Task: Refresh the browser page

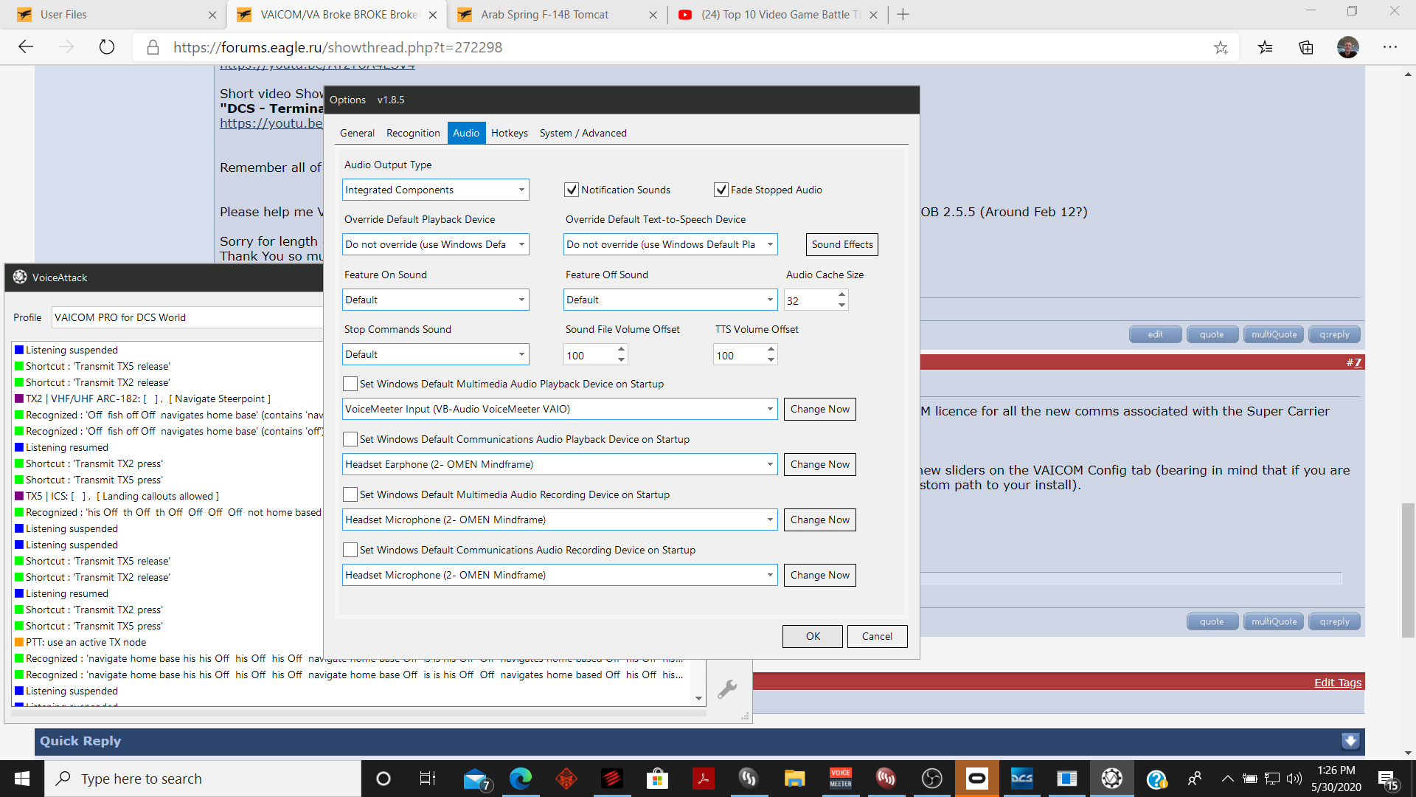Action: [107, 47]
